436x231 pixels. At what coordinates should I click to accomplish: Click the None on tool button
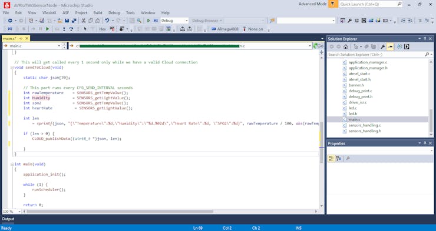point(253,29)
